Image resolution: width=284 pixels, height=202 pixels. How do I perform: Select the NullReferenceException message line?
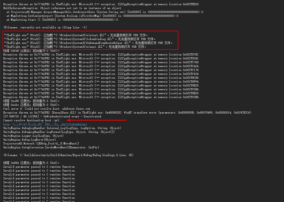click(62, 8)
